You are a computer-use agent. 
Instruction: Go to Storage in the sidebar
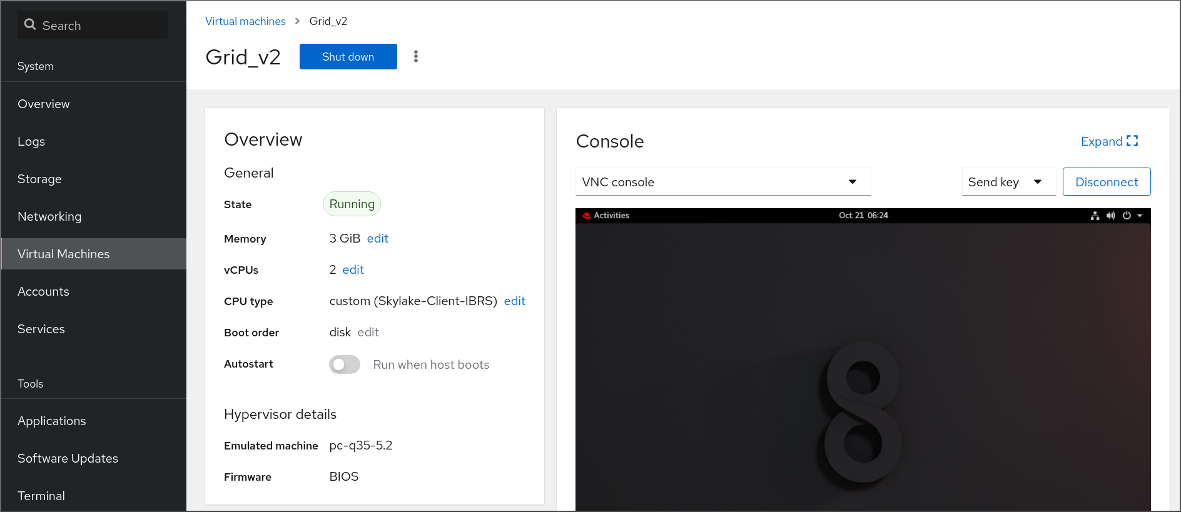click(x=39, y=179)
